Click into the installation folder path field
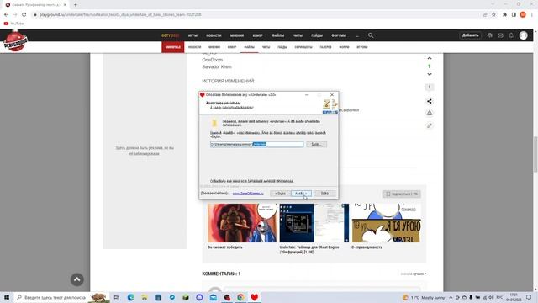Viewport: 538px width, 303px height. pos(256,144)
